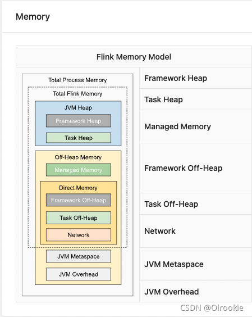Screen dimensions: 252x317
Task: Click the JVM Heap diagram label
Action: pos(78,107)
